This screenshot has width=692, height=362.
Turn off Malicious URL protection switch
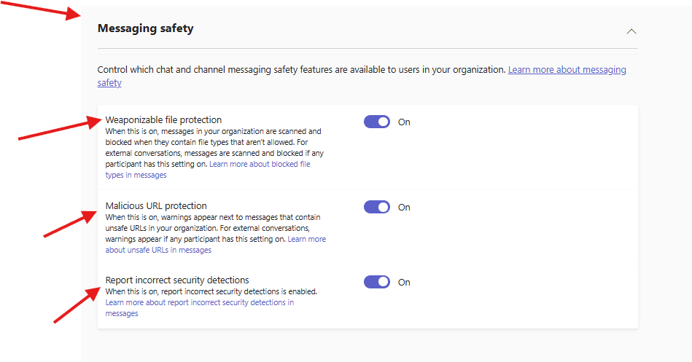(x=377, y=207)
